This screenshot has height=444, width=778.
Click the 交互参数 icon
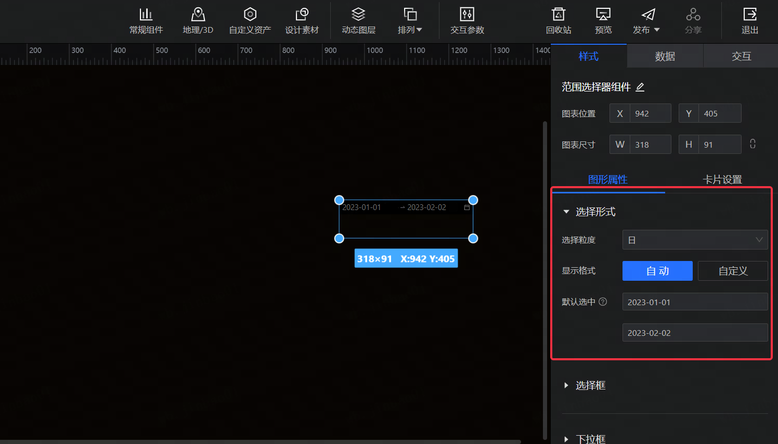[x=466, y=21]
